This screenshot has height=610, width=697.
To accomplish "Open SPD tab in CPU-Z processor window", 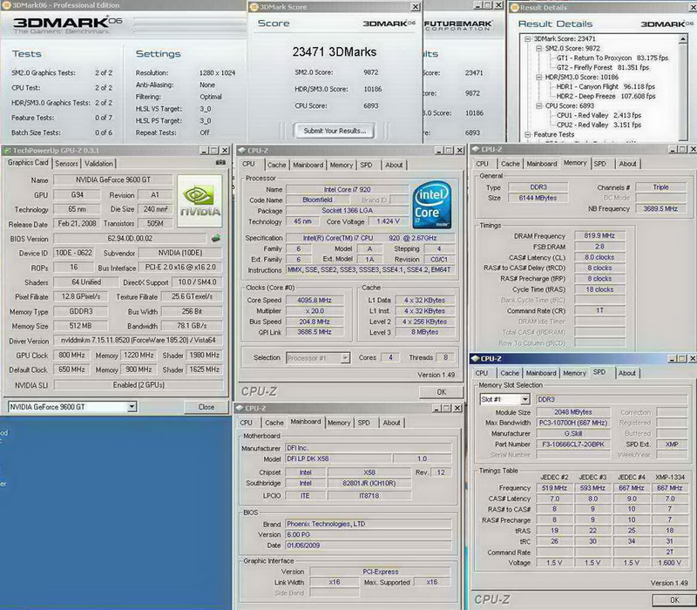I will pyautogui.click(x=366, y=165).
